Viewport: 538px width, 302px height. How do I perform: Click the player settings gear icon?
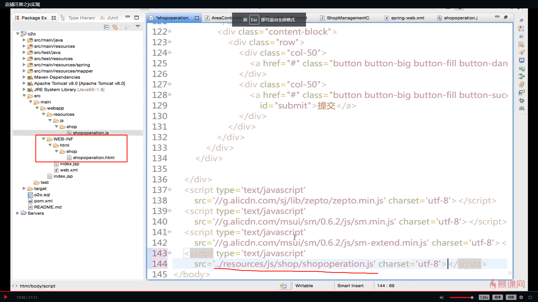[x=521, y=297]
